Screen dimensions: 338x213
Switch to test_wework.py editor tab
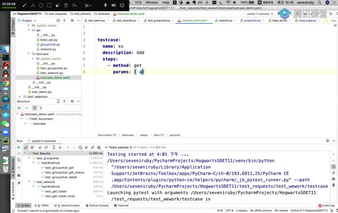tap(126, 20)
